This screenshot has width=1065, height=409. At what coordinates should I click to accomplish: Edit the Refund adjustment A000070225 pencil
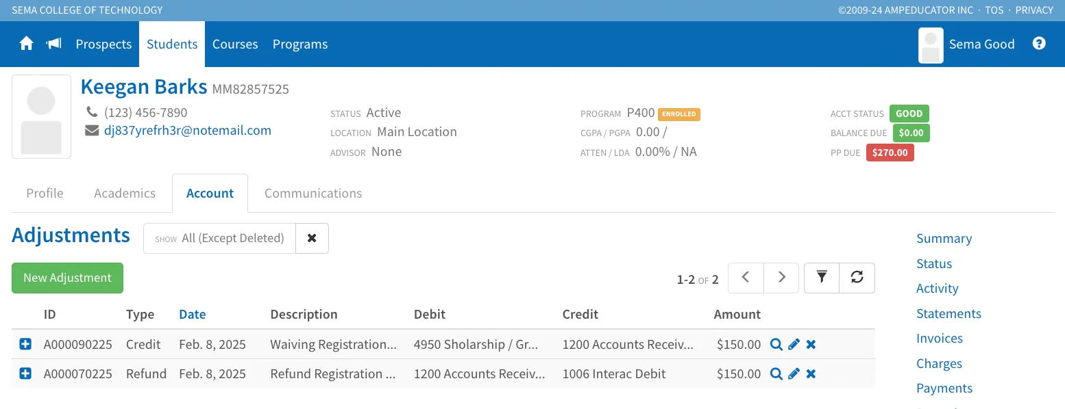794,374
